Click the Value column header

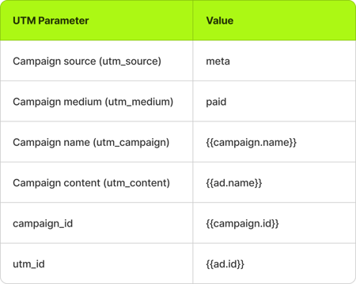220,21
